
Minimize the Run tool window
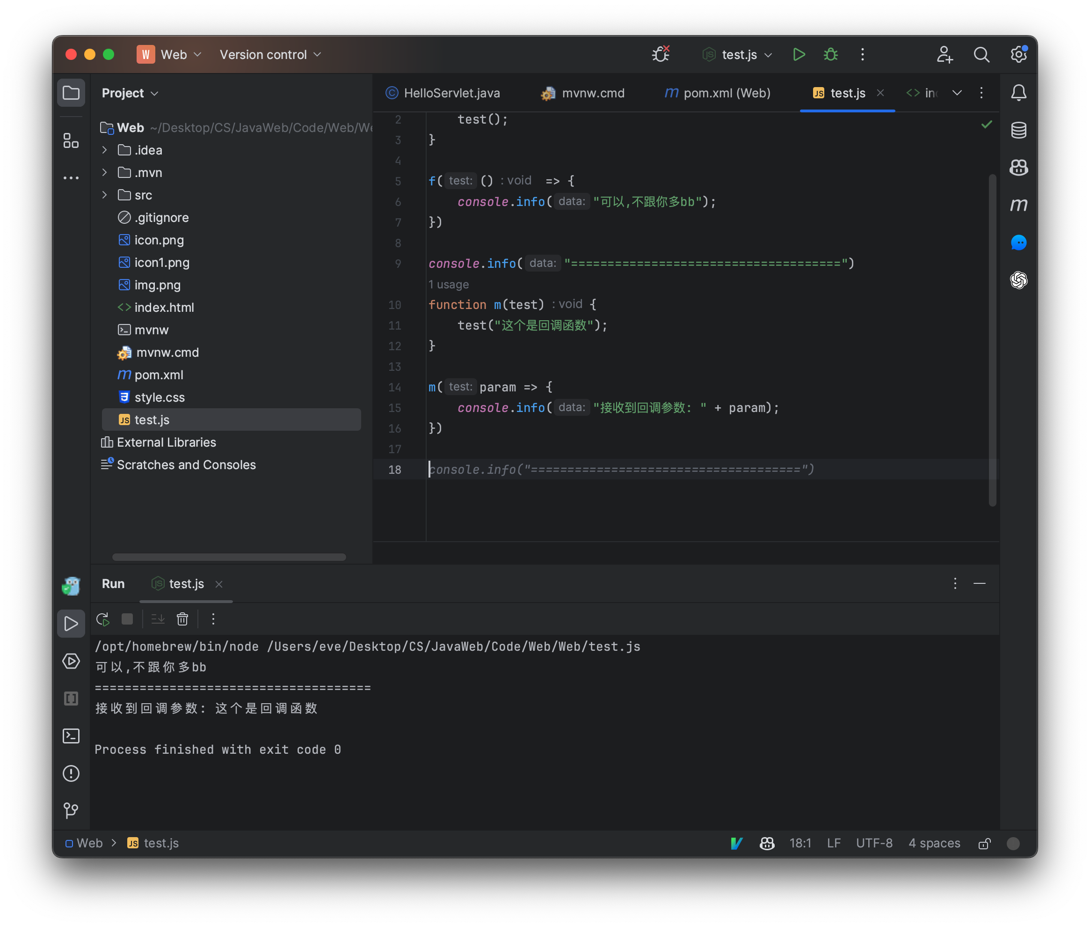coord(979,584)
